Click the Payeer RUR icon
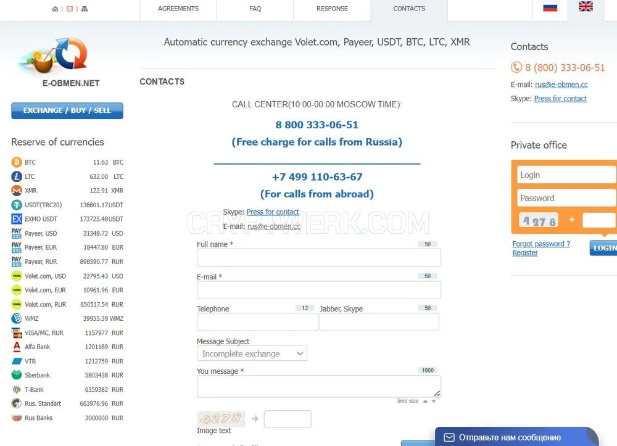617x446 pixels. pos(17,262)
